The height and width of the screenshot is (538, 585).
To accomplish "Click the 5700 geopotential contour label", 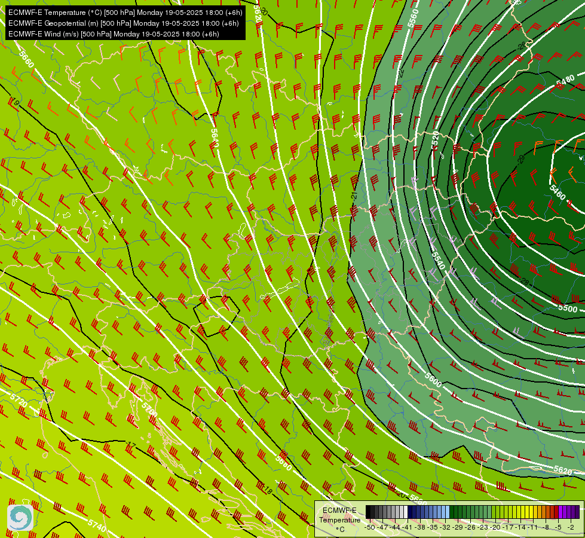I will pyautogui.click(x=149, y=409).
